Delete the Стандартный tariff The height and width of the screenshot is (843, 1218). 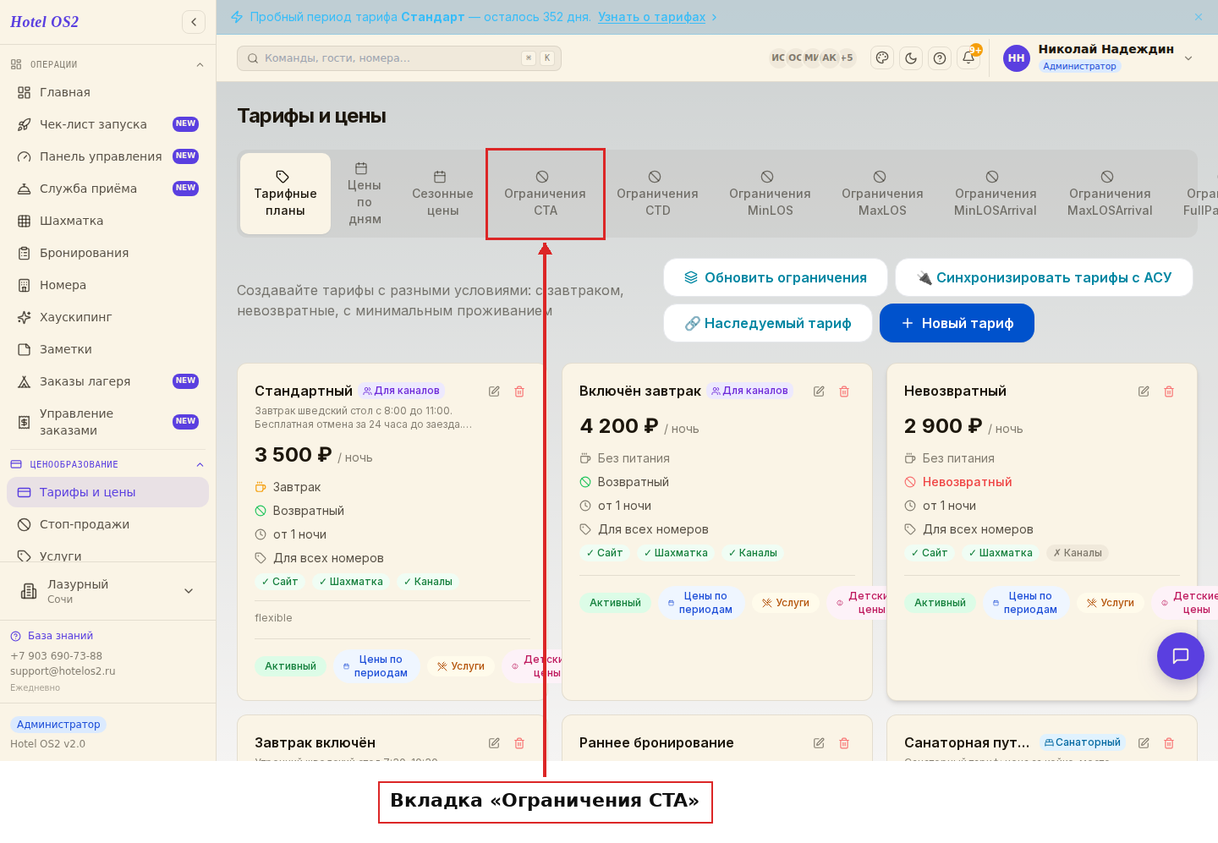point(519,391)
